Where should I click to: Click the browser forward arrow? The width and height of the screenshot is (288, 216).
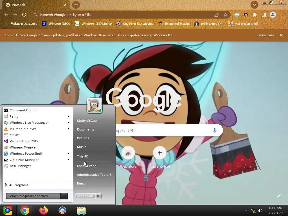coord(15,15)
